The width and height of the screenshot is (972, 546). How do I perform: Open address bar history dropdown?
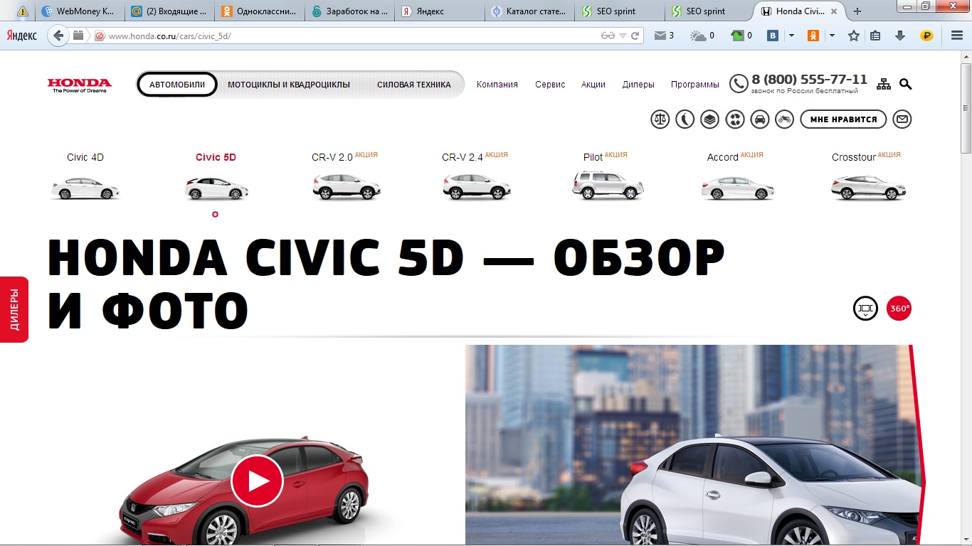pos(623,36)
